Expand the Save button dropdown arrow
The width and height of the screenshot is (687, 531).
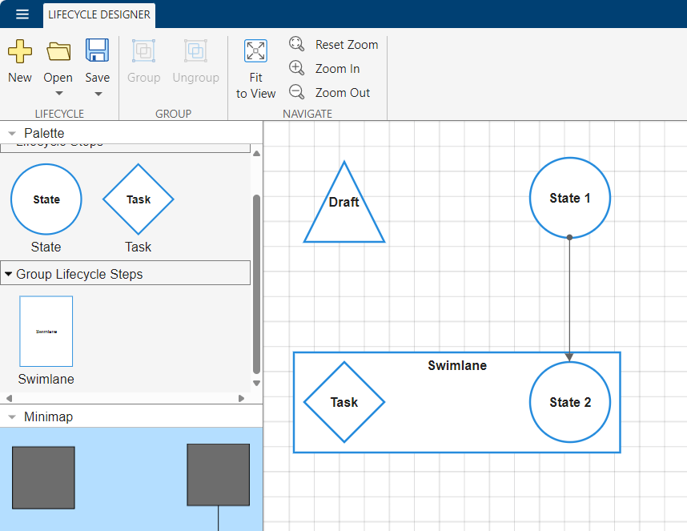coord(98,94)
